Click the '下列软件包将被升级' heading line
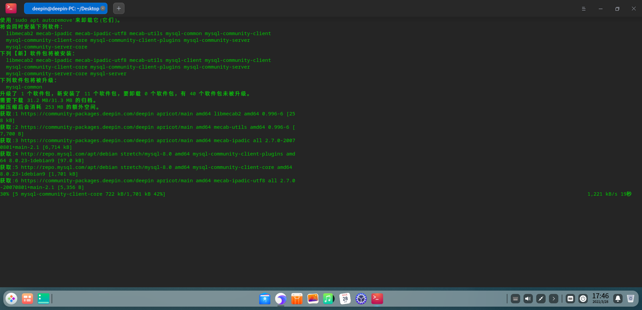 [x=29, y=80]
